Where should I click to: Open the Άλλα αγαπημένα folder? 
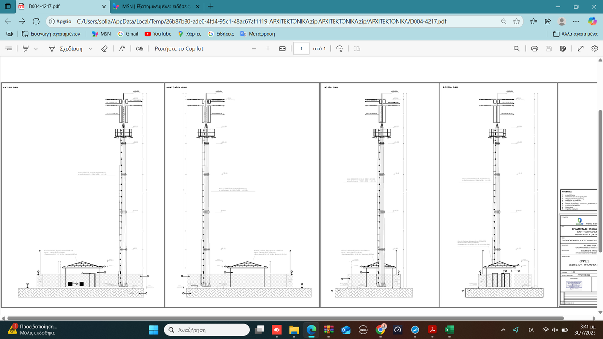(575, 34)
